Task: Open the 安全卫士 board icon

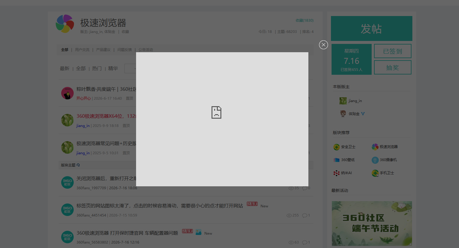Action: click(x=336, y=147)
